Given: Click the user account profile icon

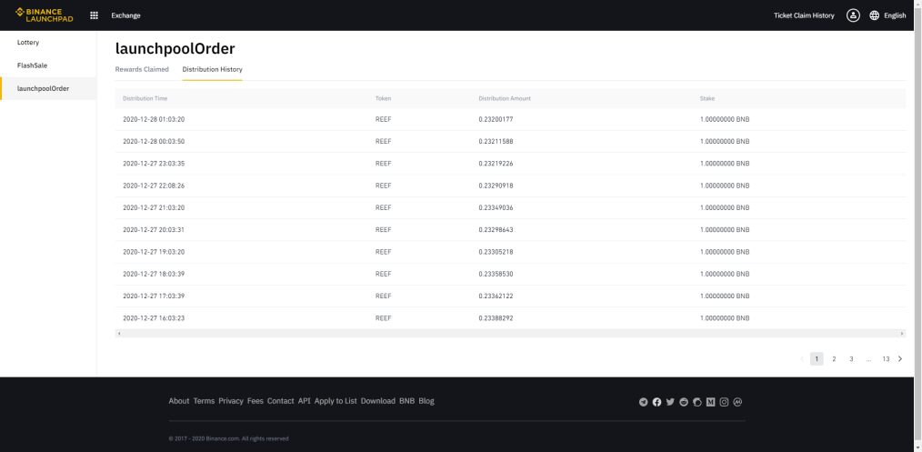Looking at the screenshot, I should (853, 15).
